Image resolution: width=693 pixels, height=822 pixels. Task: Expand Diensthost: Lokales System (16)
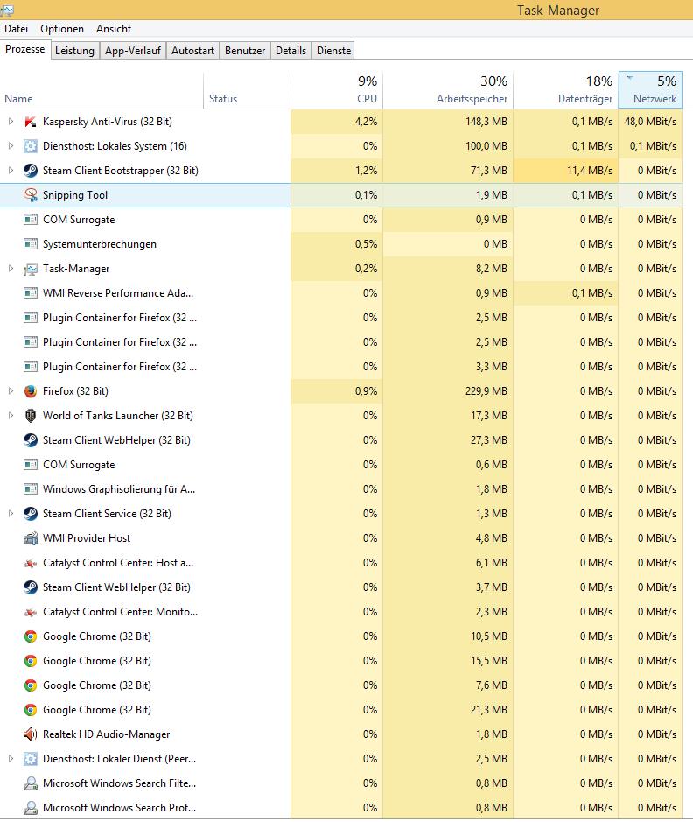pyautogui.click(x=10, y=146)
